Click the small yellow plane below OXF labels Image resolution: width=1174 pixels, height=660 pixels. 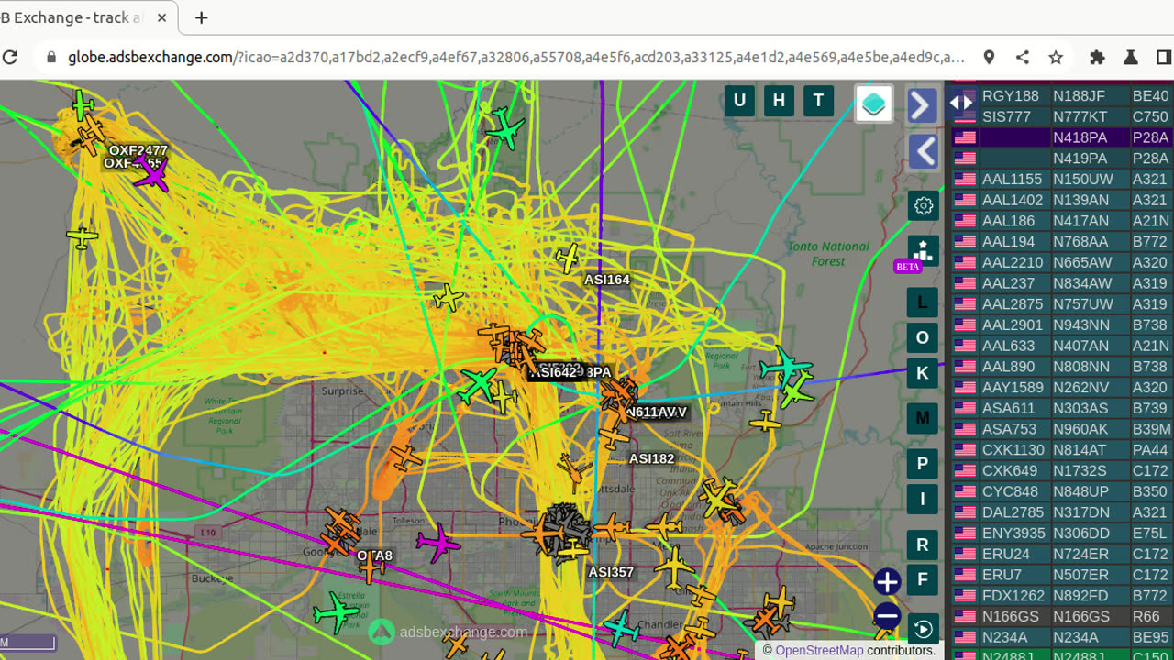click(x=83, y=238)
